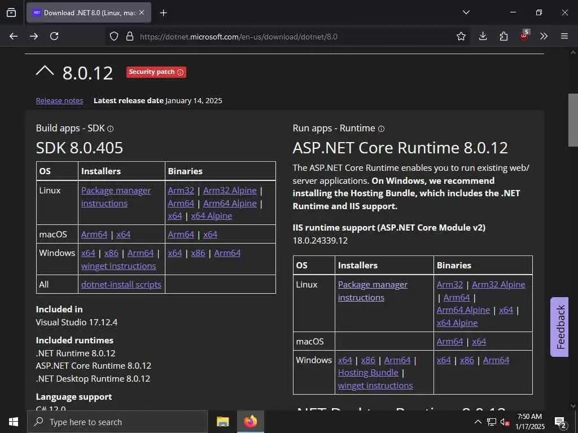Open the Windows Start menu
This screenshot has width=578, height=433.
pos(14,422)
